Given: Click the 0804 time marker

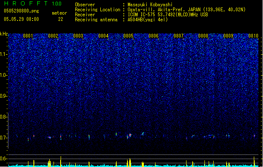Looking at the screenshot, I should click(x=103, y=36).
